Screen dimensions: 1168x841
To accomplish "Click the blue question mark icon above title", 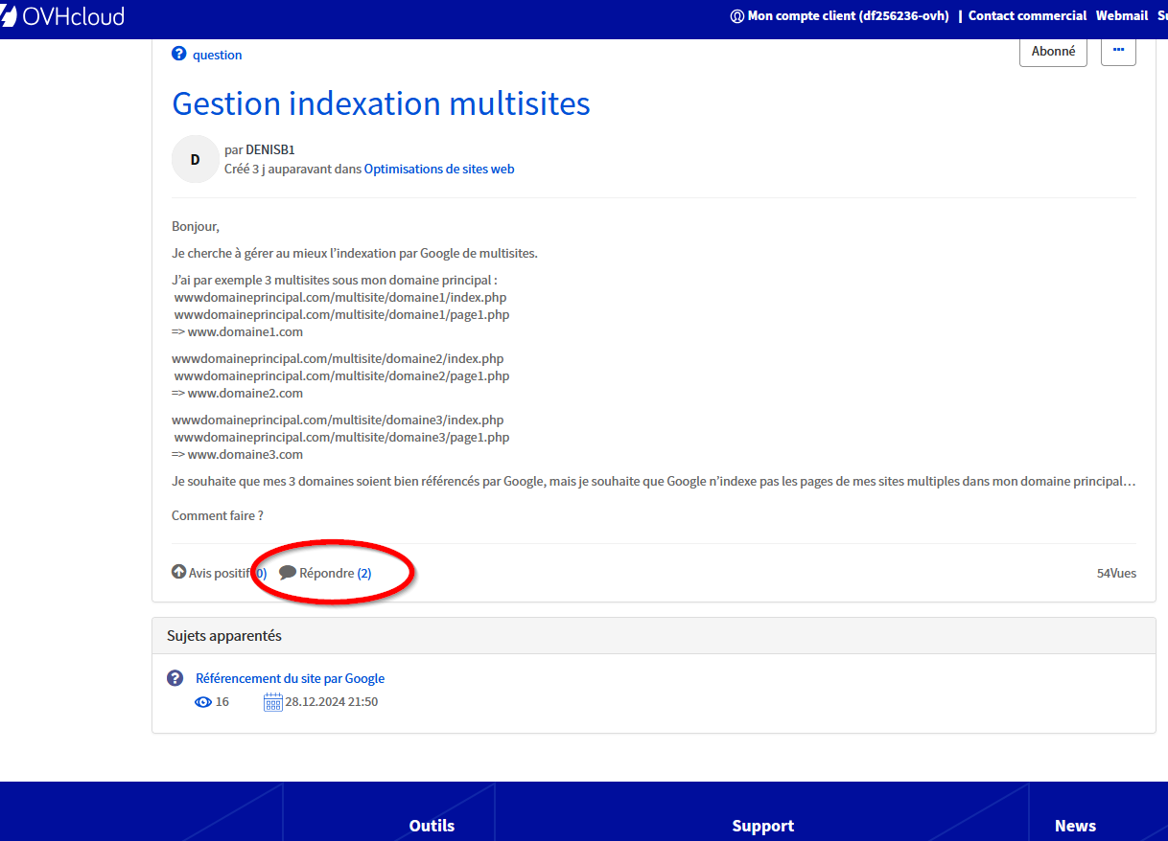I will 178,54.
